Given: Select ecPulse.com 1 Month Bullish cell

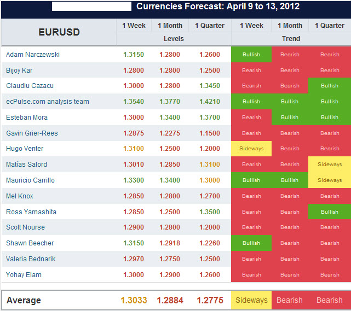Looking at the screenshot, I should [x=290, y=102].
